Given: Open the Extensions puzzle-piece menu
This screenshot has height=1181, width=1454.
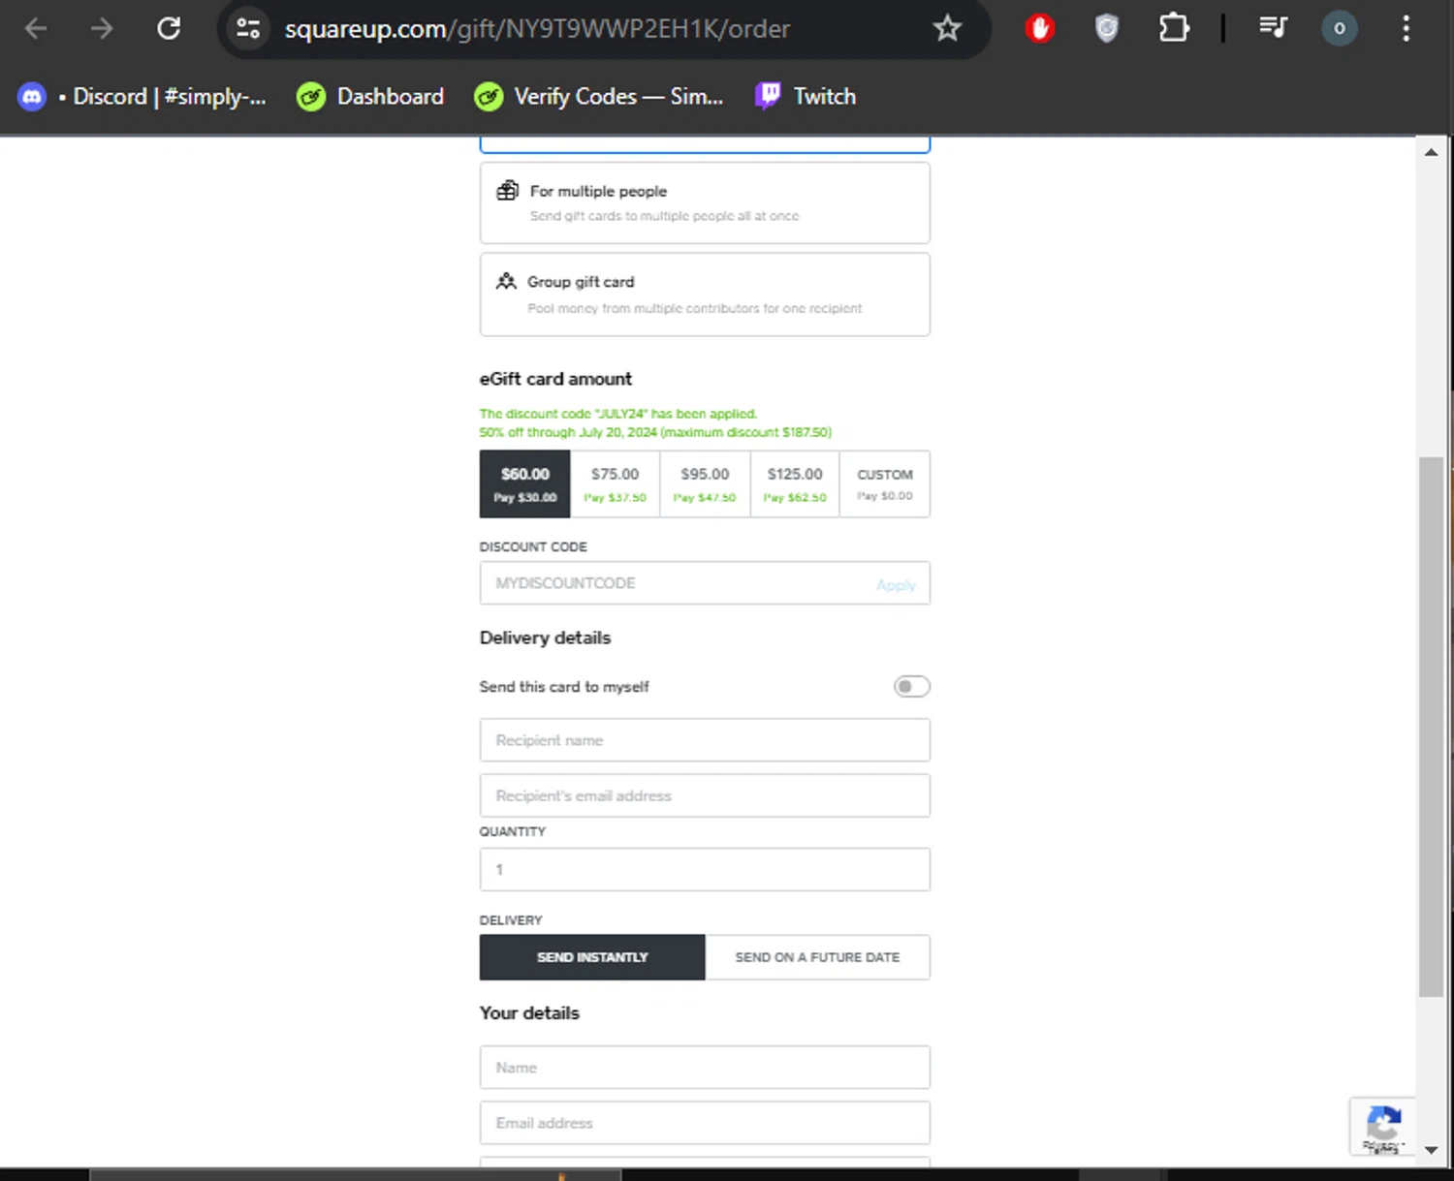Looking at the screenshot, I should tap(1174, 29).
